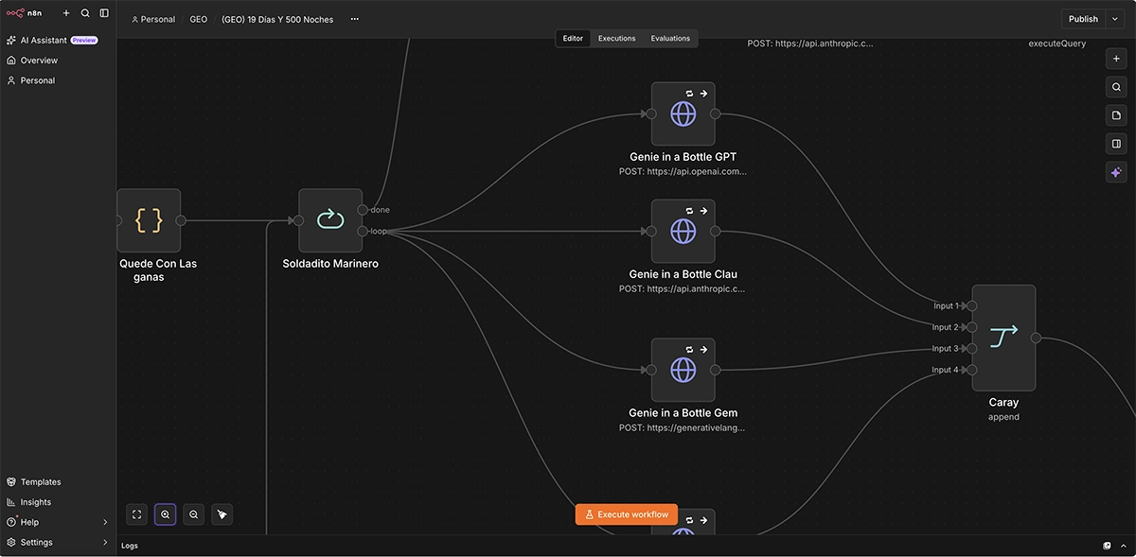Switch to the Evaluations tab

pyautogui.click(x=670, y=39)
